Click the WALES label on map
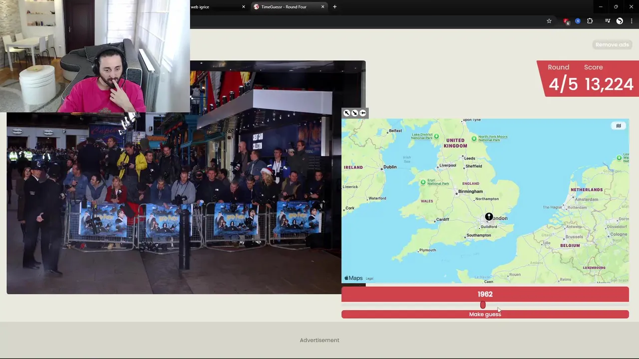This screenshot has height=359, width=639. pyautogui.click(x=427, y=201)
